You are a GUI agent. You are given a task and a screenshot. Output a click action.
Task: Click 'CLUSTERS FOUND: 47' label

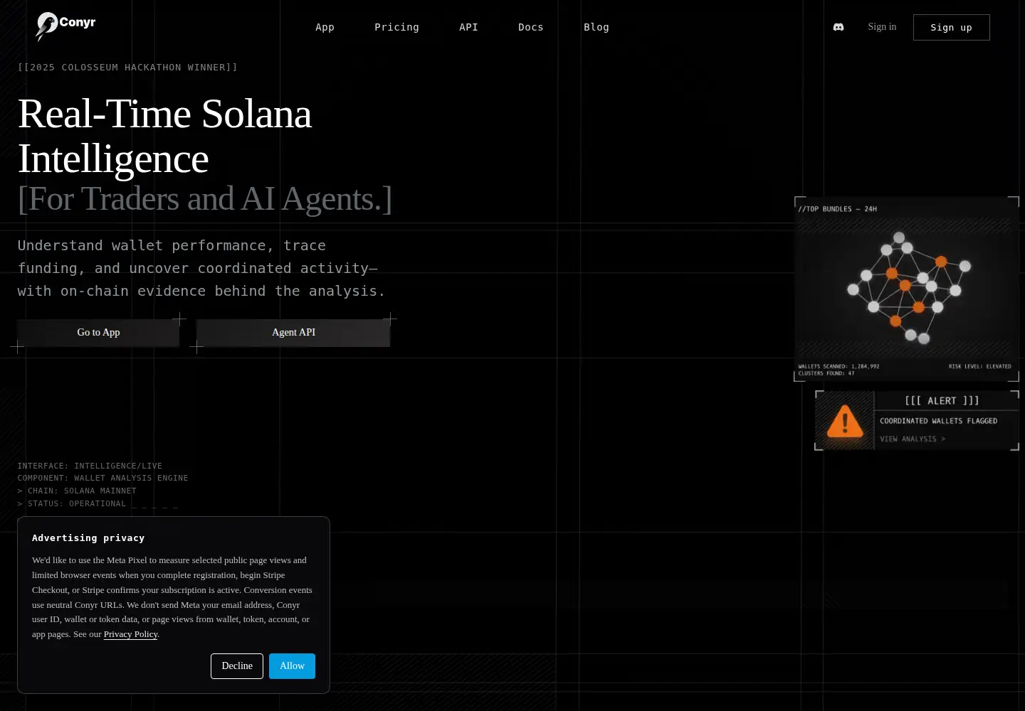(x=826, y=373)
